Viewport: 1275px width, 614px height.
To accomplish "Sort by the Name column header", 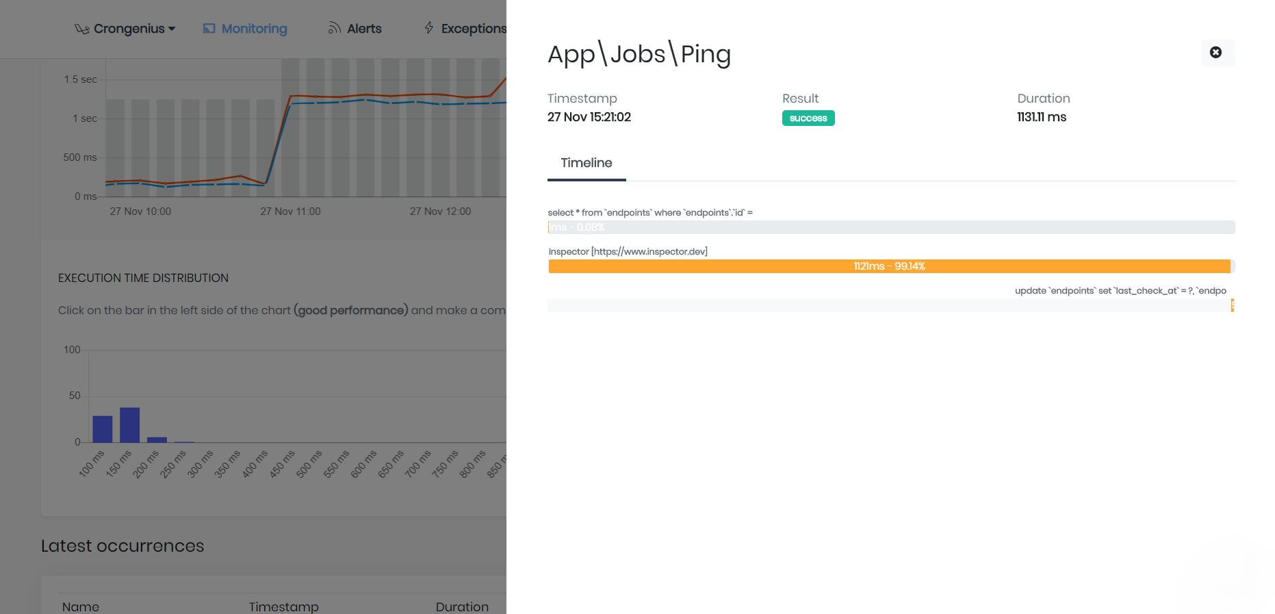I will [81, 606].
